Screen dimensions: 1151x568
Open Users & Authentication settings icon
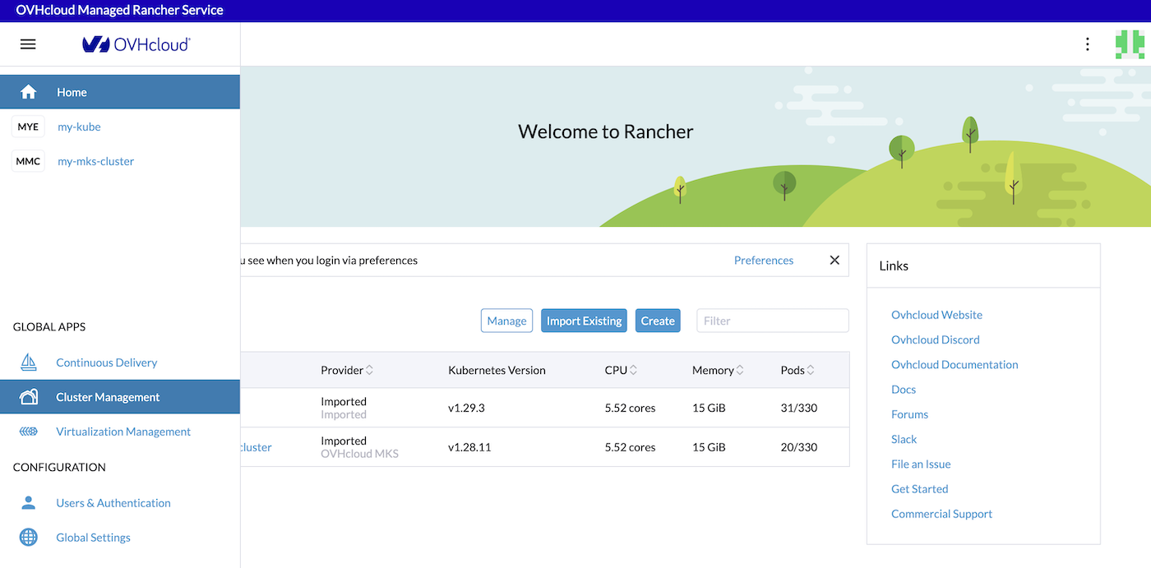27,502
